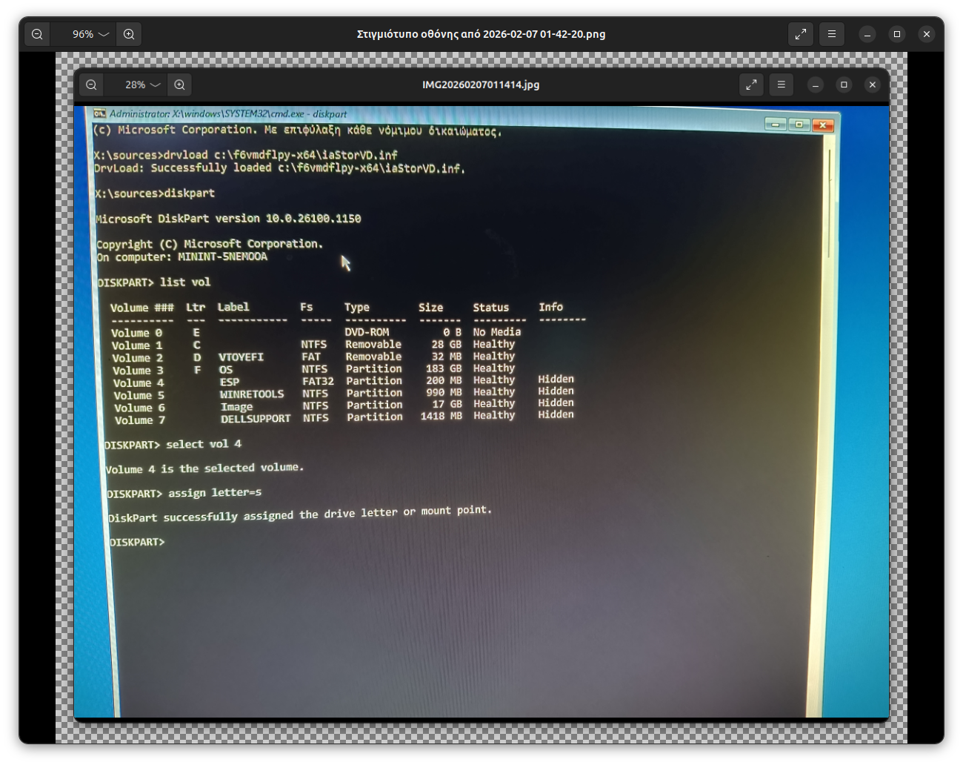Maximize the outer screenshot viewer window
Screen dimensions: 963x765
(897, 34)
